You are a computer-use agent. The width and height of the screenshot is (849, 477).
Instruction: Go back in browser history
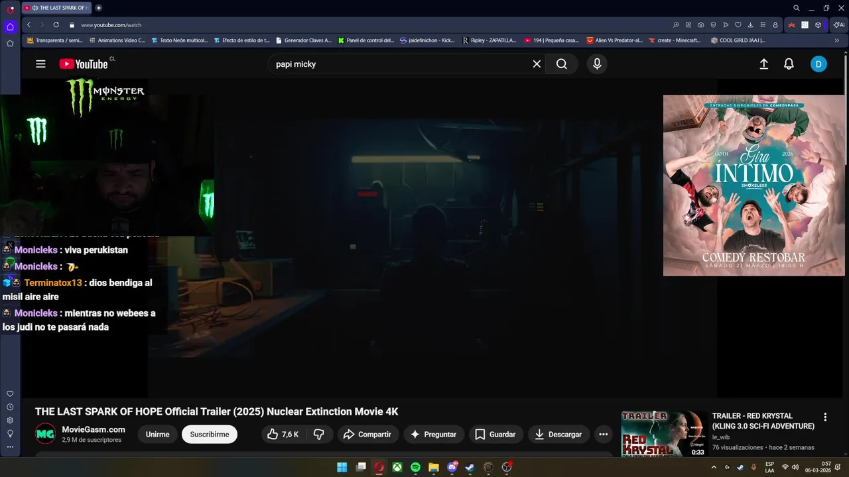point(29,25)
